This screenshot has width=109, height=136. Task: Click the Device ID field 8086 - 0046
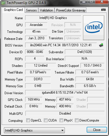coord(35,52)
